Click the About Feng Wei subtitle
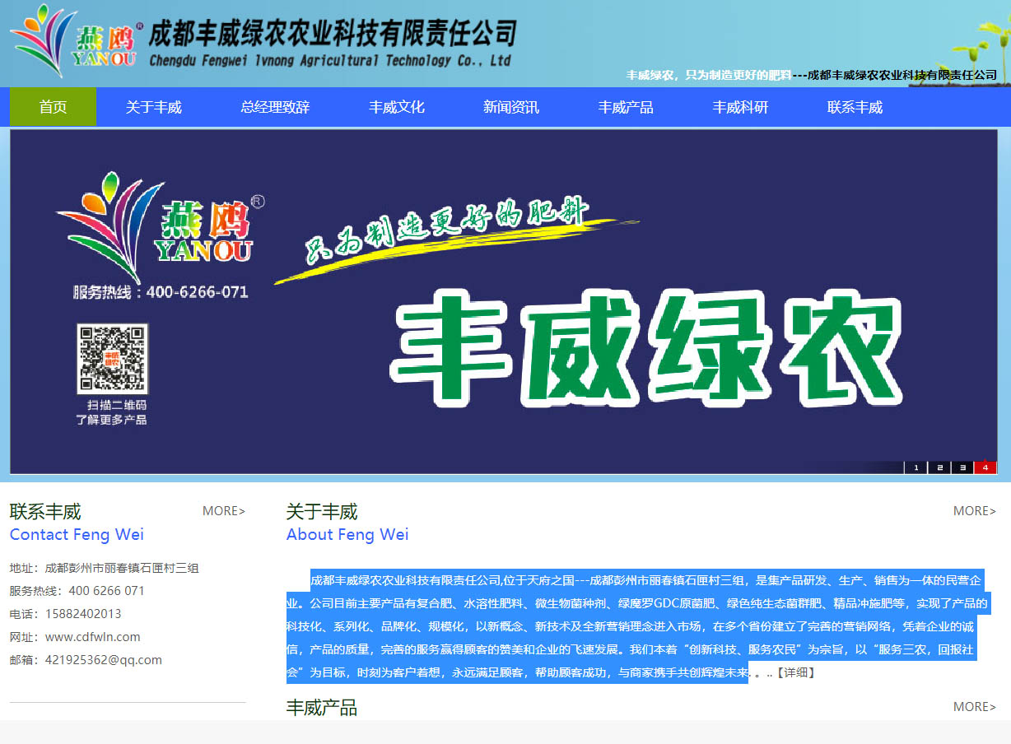This screenshot has width=1011, height=744. [x=347, y=535]
